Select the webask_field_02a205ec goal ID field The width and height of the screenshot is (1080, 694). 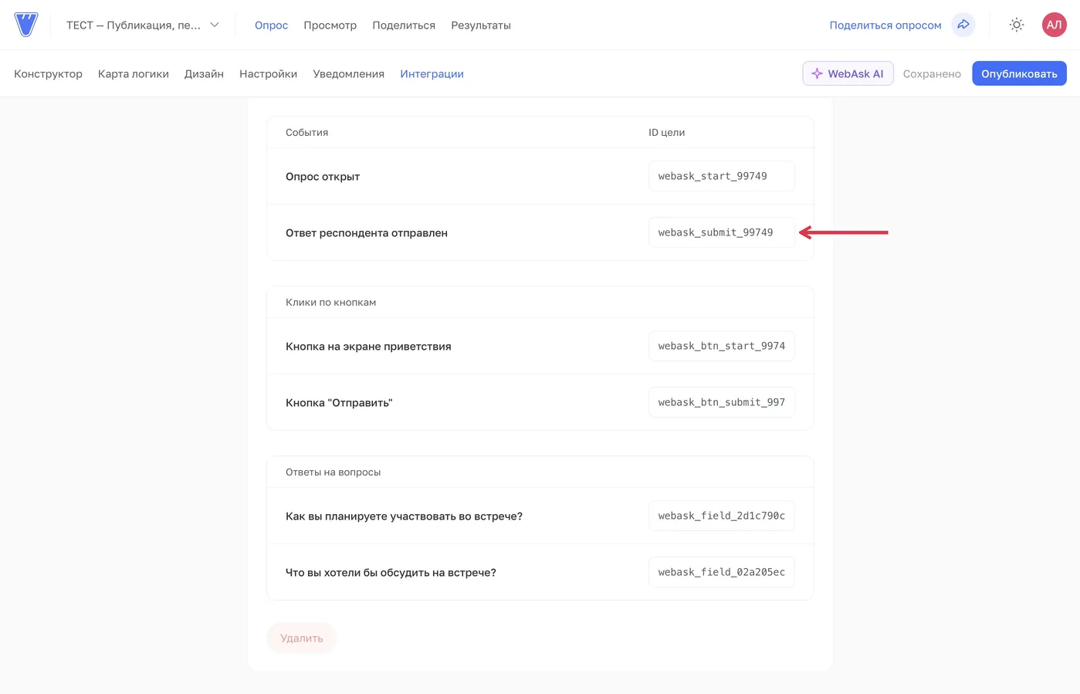(x=722, y=572)
